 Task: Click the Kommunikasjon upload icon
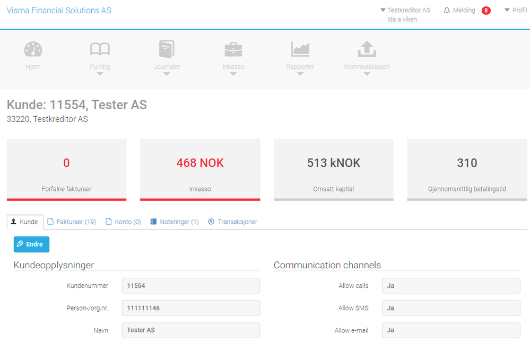click(x=367, y=49)
